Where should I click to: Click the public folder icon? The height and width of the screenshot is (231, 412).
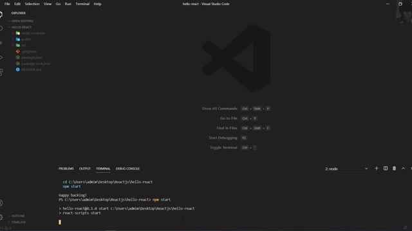[18, 39]
